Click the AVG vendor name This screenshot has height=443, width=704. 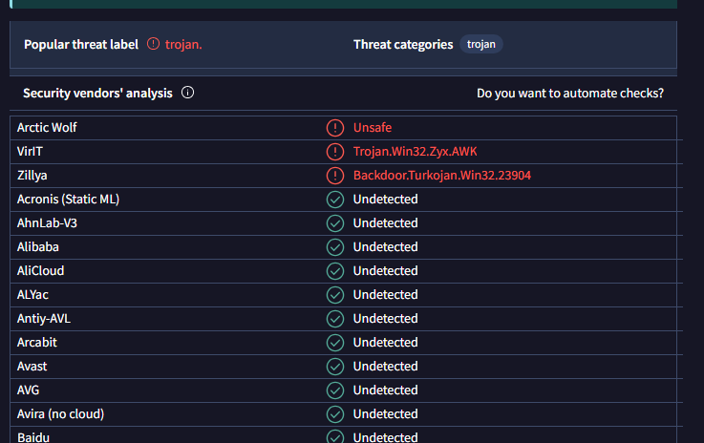(x=28, y=390)
